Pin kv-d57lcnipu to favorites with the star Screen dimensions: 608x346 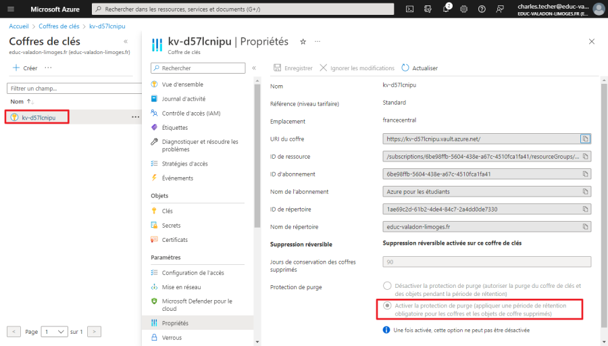click(303, 41)
